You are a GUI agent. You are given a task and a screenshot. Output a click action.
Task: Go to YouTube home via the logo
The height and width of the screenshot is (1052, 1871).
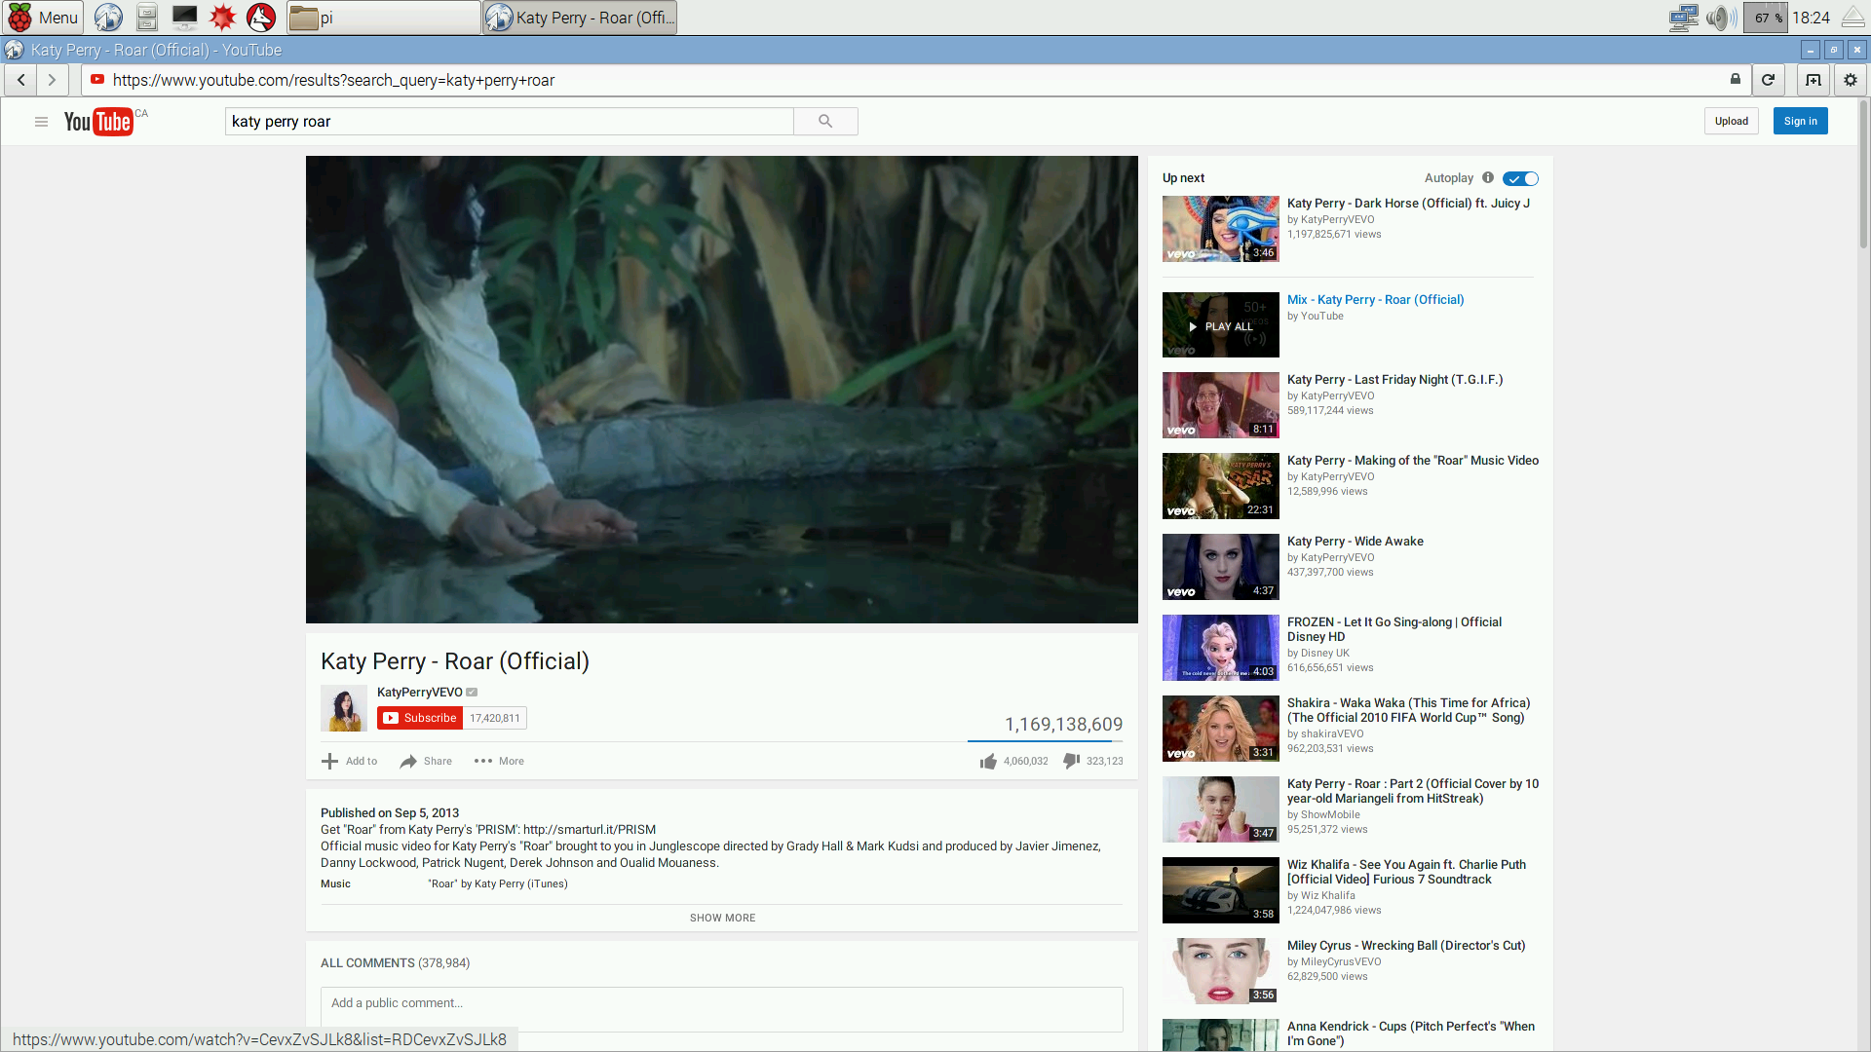tap(98, 121)
